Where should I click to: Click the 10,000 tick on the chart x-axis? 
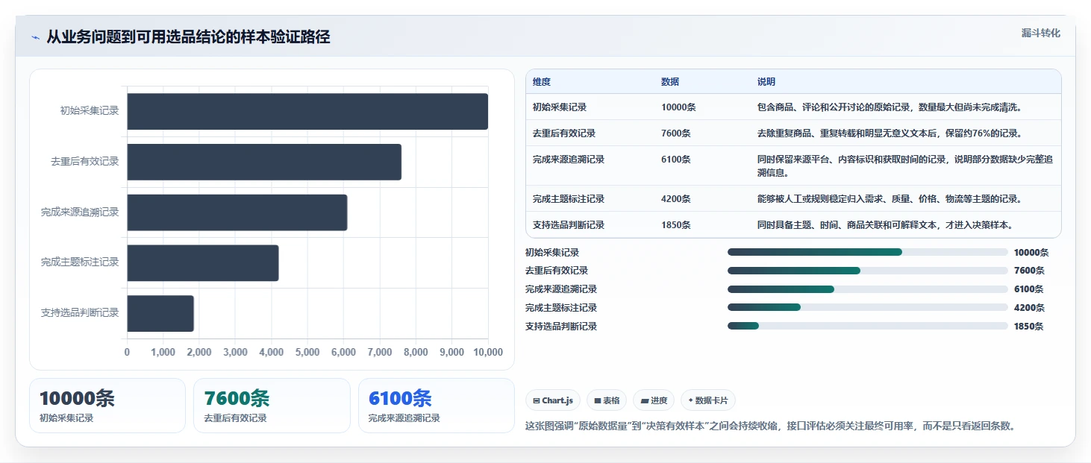tap(488, 352)
